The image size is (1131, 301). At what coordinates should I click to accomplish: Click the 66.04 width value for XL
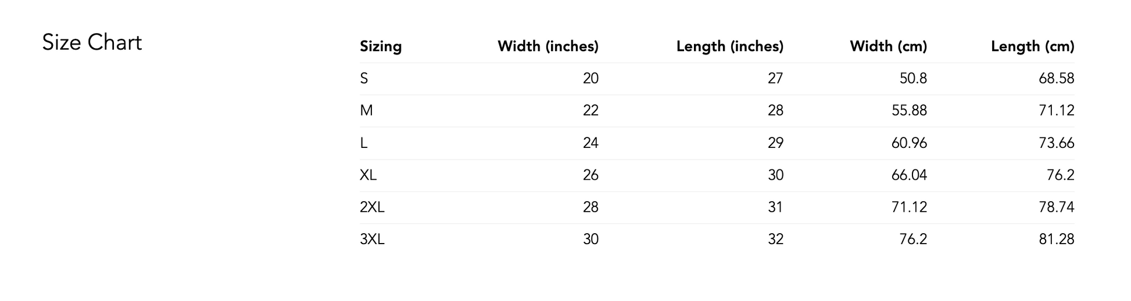click(x=910, y=175)
